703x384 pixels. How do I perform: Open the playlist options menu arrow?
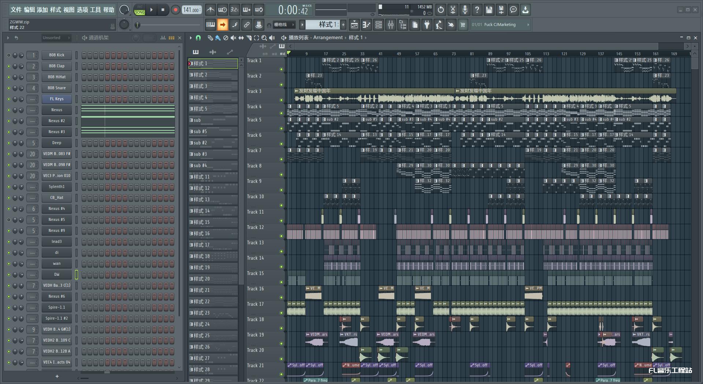coord(190,38)
